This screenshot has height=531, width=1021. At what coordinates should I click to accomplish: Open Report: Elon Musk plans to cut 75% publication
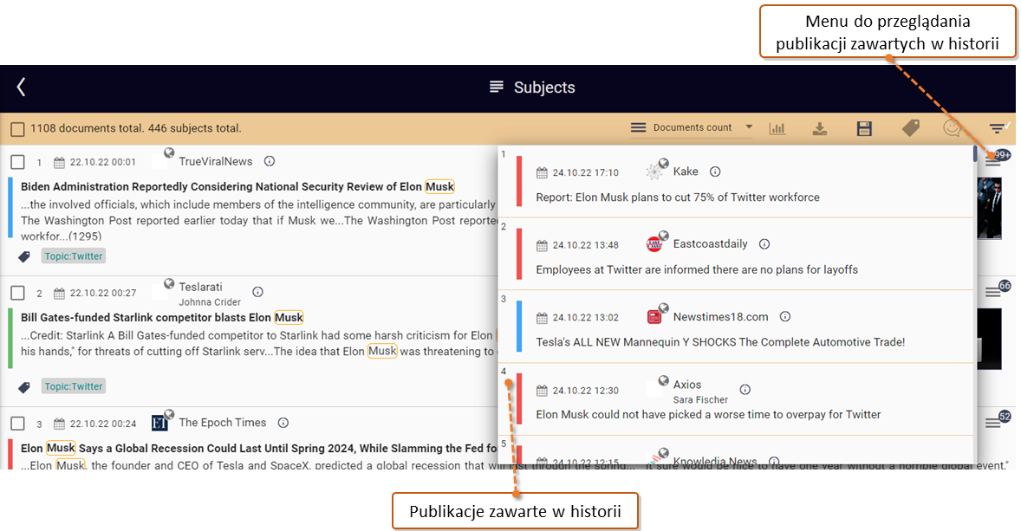pyautogui.click(x=678, y=198)
